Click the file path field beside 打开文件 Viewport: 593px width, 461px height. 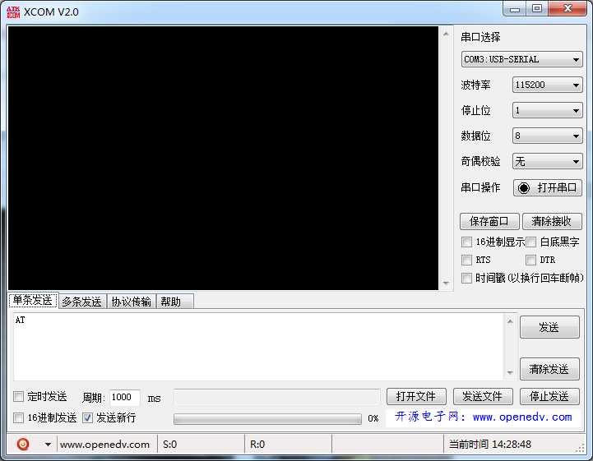(x=277, y=397)
